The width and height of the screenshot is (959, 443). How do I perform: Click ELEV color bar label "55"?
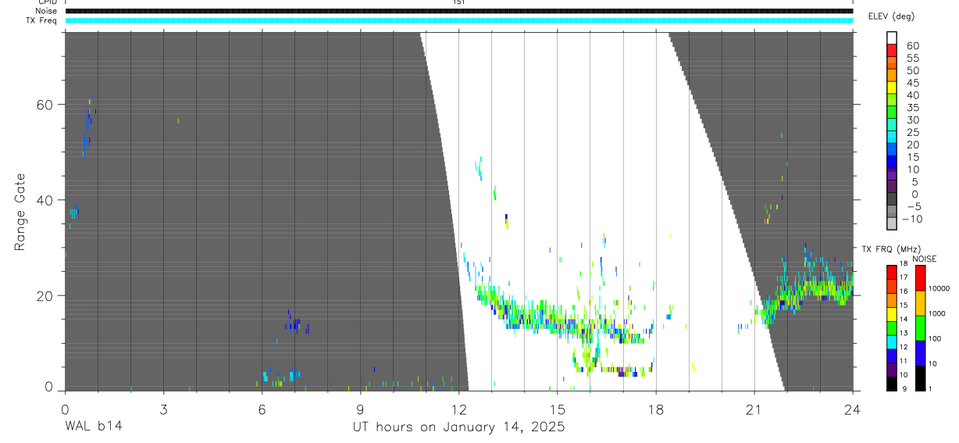click(912, 58)
